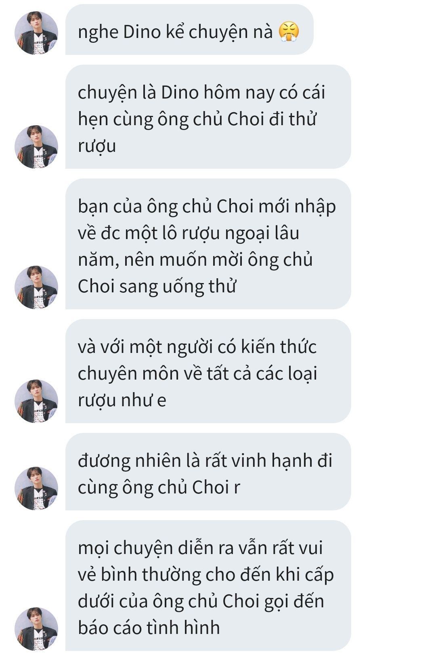Select avatar beside 'Choi sang uống thử' bubble
The height and width of the screenshot is (657, 436).
click(x=36, y=287)
